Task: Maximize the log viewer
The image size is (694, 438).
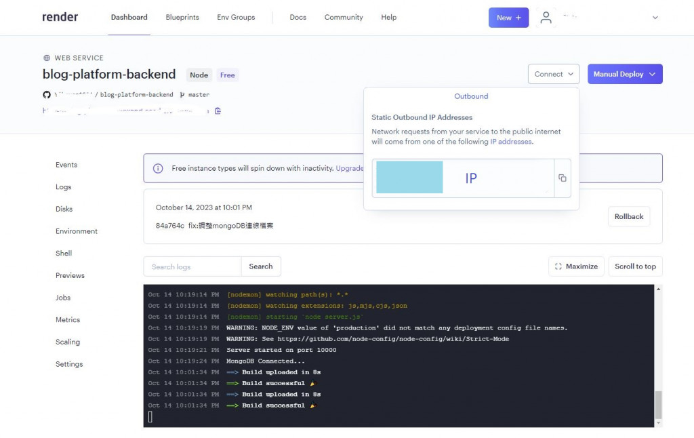Action: coord(576,266)
